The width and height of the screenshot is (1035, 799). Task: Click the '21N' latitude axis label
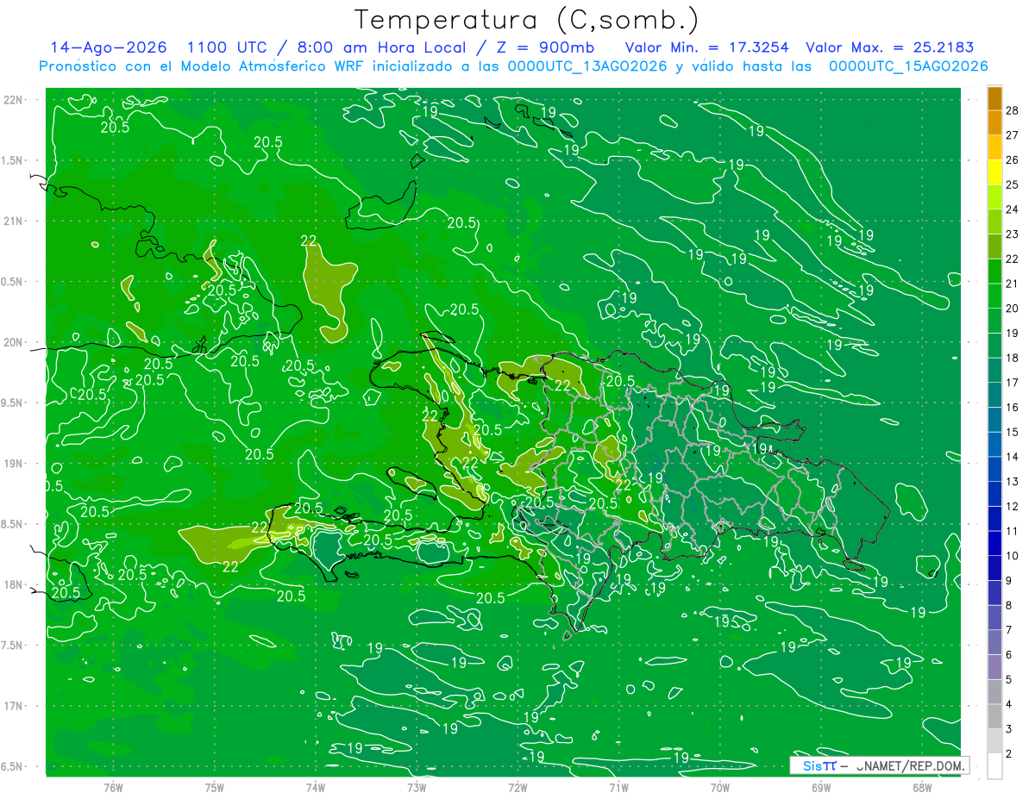(13, 222)
